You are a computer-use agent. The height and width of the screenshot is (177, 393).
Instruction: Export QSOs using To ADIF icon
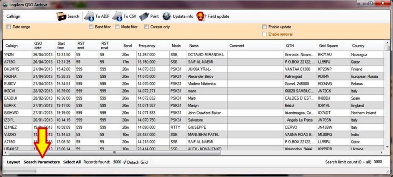pyautogui.click(x=89, y=16)
